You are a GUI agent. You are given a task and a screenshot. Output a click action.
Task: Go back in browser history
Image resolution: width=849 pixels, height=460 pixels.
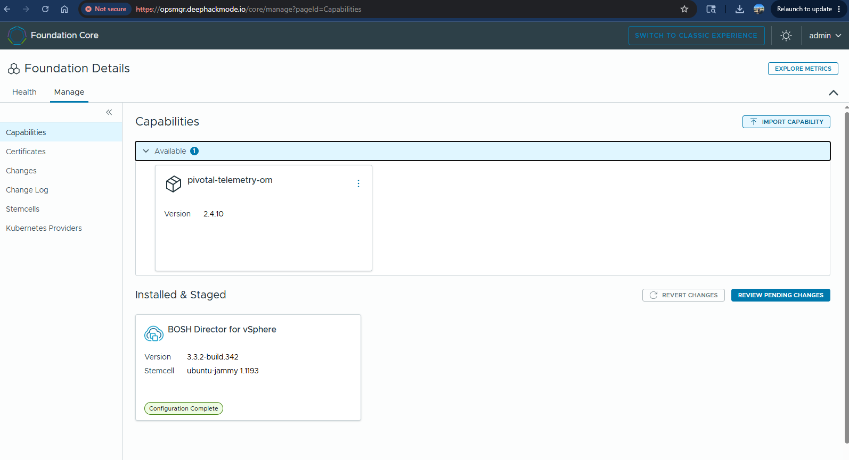pyautogui.click(x=7, y=9)
